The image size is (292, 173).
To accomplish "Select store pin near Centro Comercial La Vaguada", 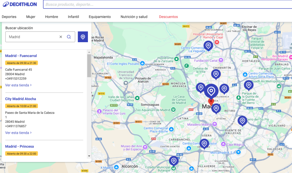I will coord(208,45).
